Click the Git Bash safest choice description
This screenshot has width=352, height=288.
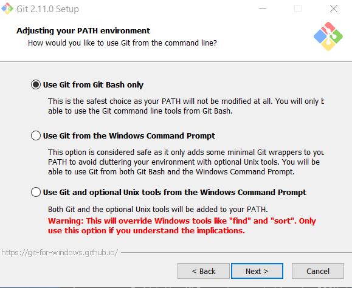(186, 106)
